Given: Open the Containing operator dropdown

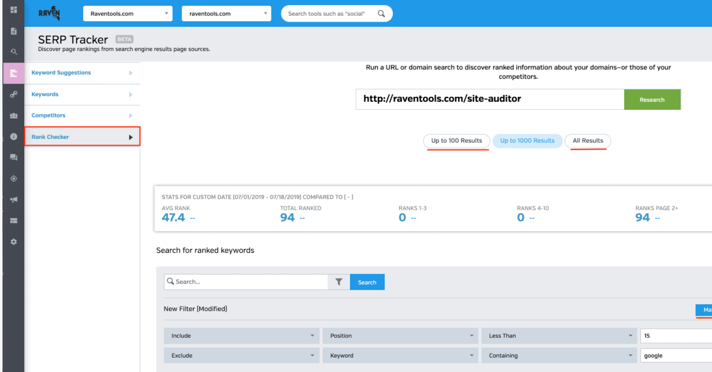Looking at the screenshot, I should click(x=559, y=355).
